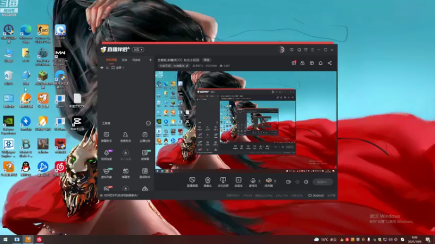The image size is (435, 244).
Task: Click the 修改 button beside stream title
Action: tap(207, 60)
